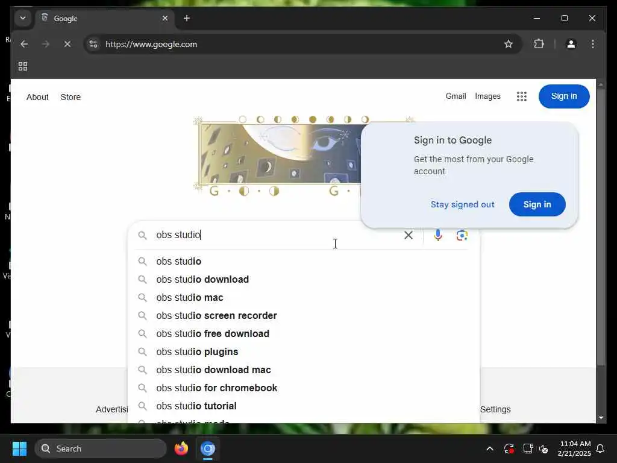Select suggestion "obs studio free download"
The width and height of the screenshot is (617, 463).
pyautogui.click(x=303, y=334)
